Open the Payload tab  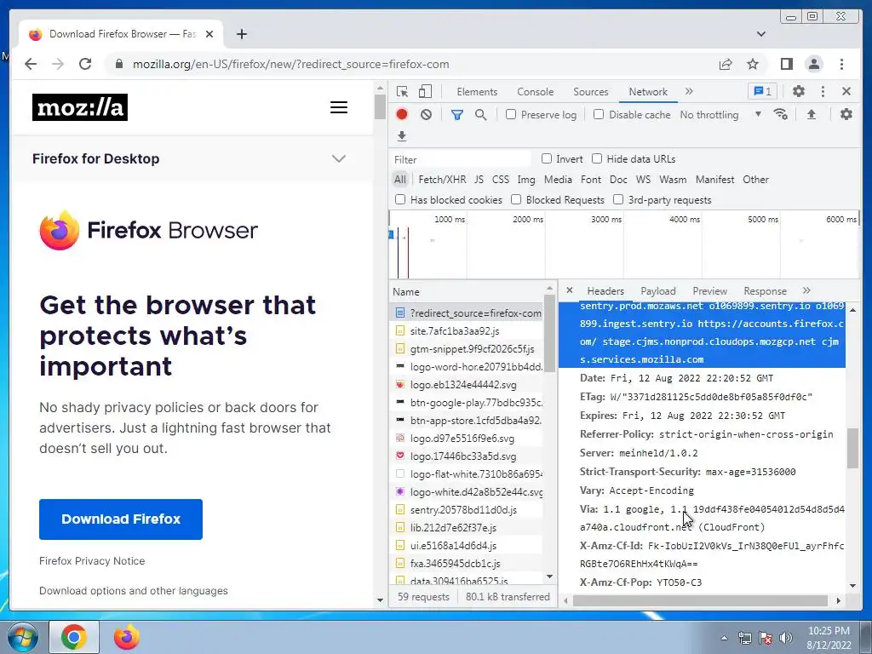point(658,291)
